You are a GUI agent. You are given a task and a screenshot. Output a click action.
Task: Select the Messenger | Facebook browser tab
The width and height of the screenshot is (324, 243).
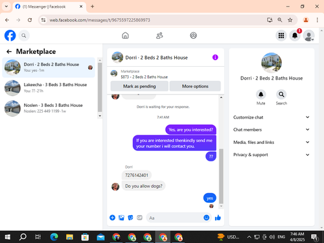click(49, 6)
